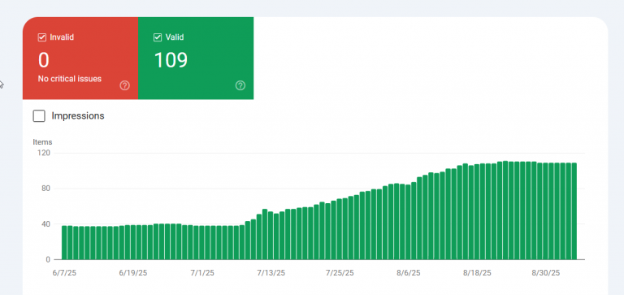Click help icon in red Invalid card
The height and width of the screenshot is (295, 624).
coord(124,85)
